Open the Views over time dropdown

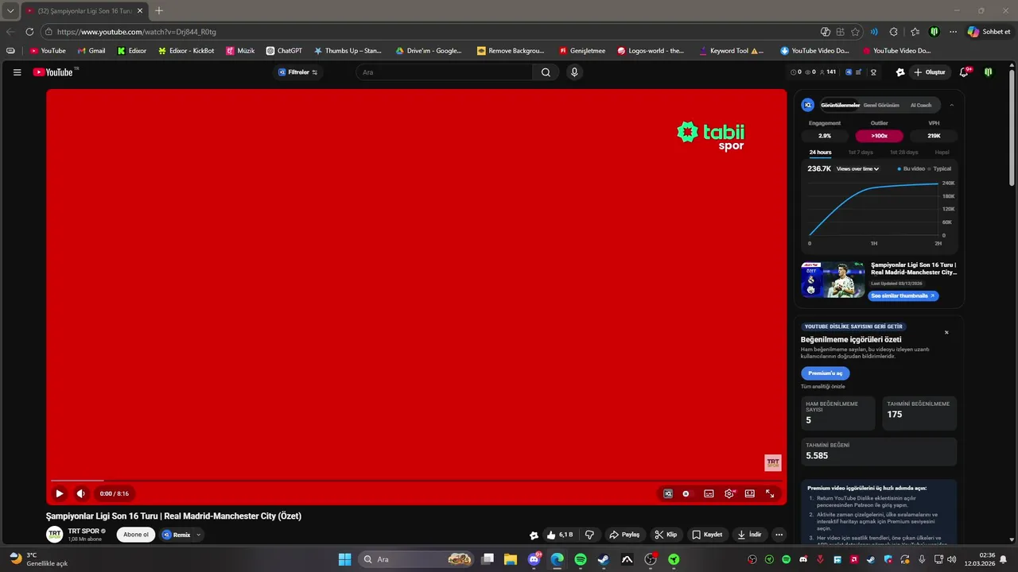point(857,168)
